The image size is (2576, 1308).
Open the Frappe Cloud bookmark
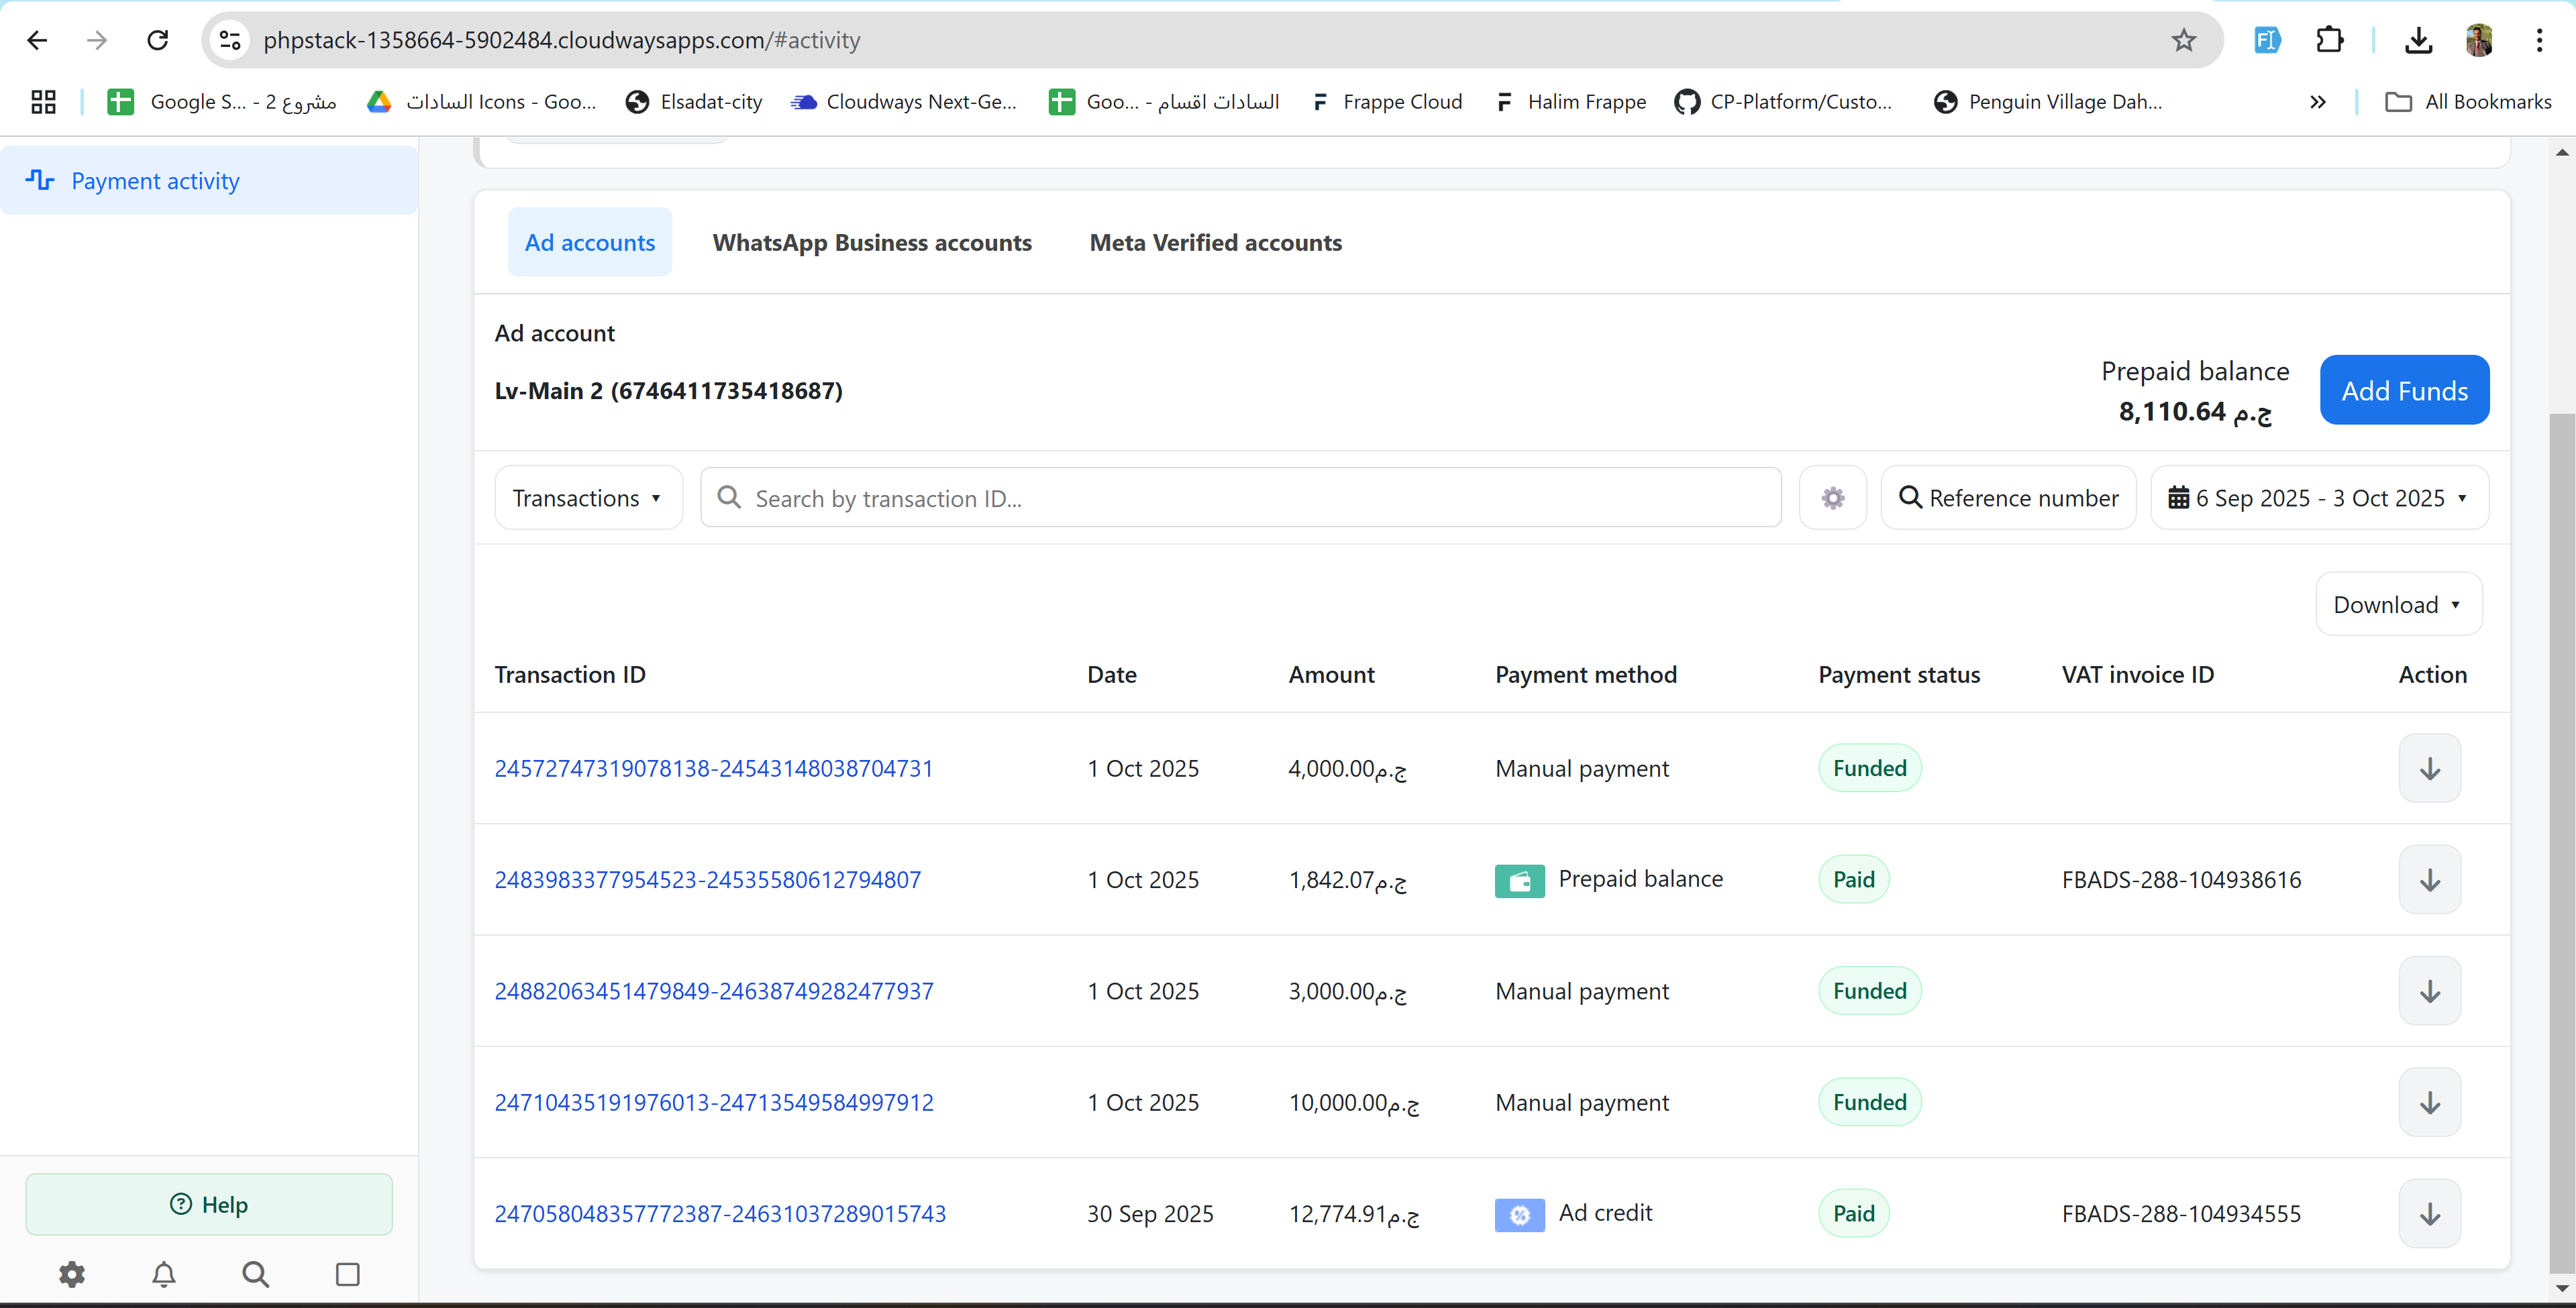click(1386, 102)
